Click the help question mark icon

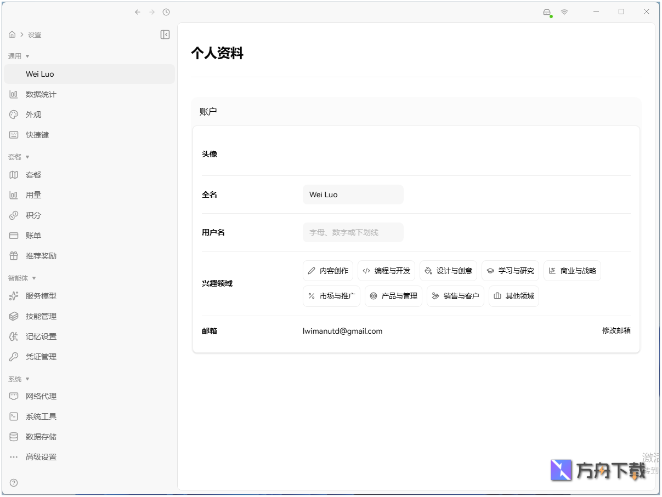point(13,483)
